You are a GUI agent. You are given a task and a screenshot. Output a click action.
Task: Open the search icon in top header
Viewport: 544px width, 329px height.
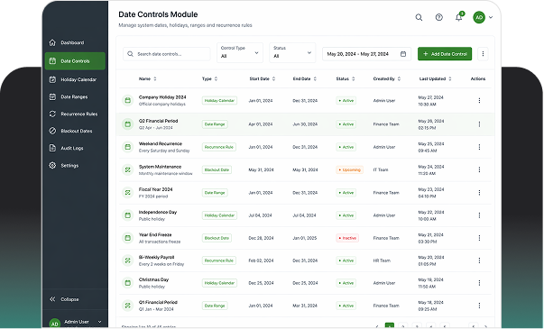pyautogui.click(x=419, y=17)
